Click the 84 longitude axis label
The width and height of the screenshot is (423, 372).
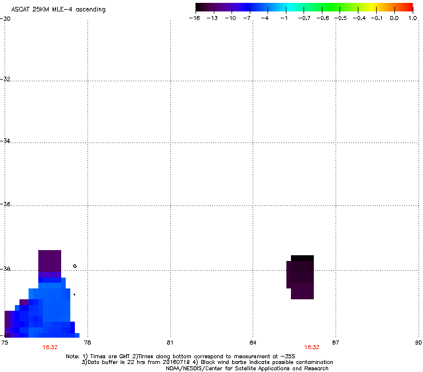[253, 343]
